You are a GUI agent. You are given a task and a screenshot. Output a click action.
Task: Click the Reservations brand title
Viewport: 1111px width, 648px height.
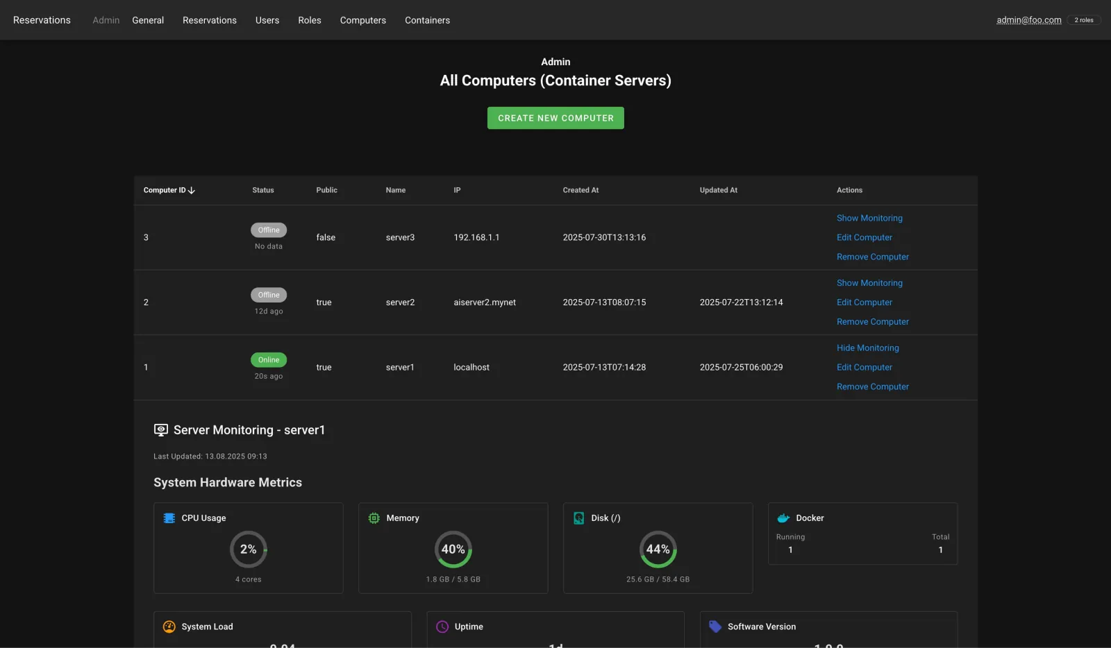coord(42,20)
